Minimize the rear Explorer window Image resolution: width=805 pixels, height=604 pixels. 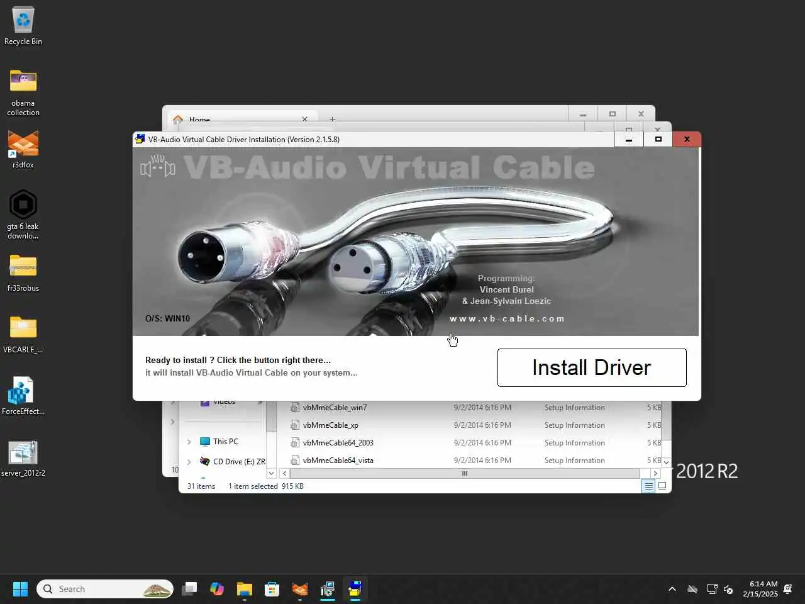(583, 114)
